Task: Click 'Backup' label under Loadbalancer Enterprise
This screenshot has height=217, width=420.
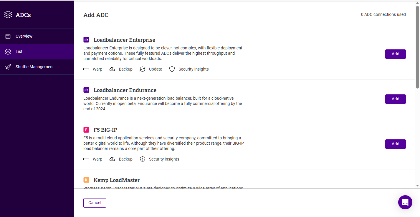Action: pos(126,69)
